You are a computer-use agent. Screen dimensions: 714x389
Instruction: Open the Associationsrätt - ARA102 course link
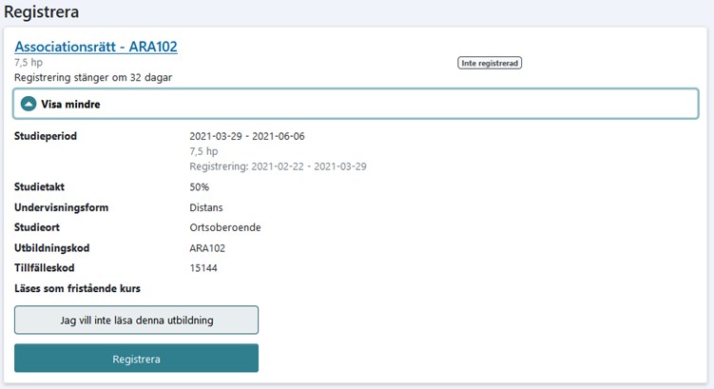click(96, 46)
